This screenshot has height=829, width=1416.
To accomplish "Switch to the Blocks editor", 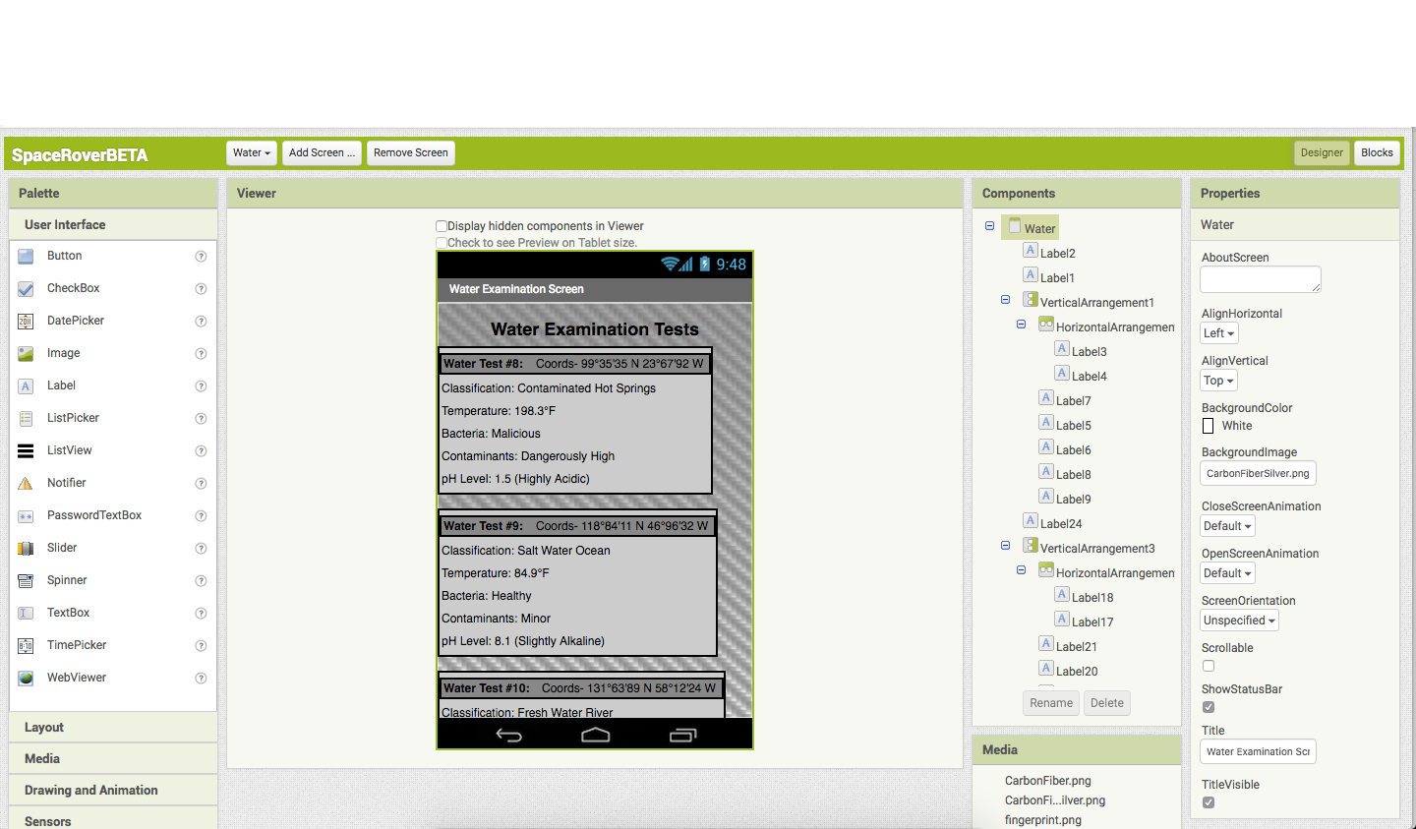I will (x=1377, y=152).
